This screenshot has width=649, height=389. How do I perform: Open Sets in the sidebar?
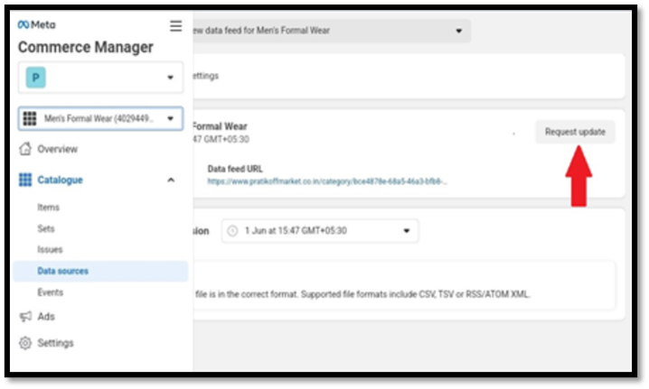click(46, 228)
